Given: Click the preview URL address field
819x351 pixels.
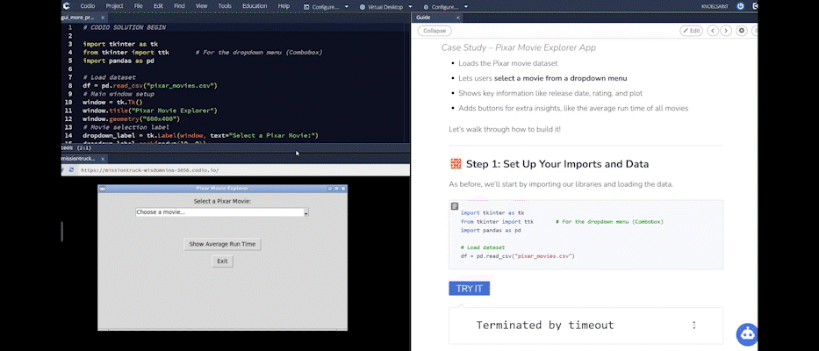Looking at the screenshot, I should point(243,170).
